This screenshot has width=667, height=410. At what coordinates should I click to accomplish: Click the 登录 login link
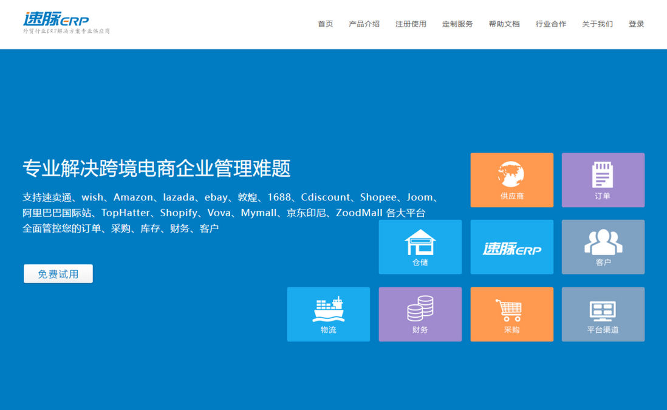[637, 24]
